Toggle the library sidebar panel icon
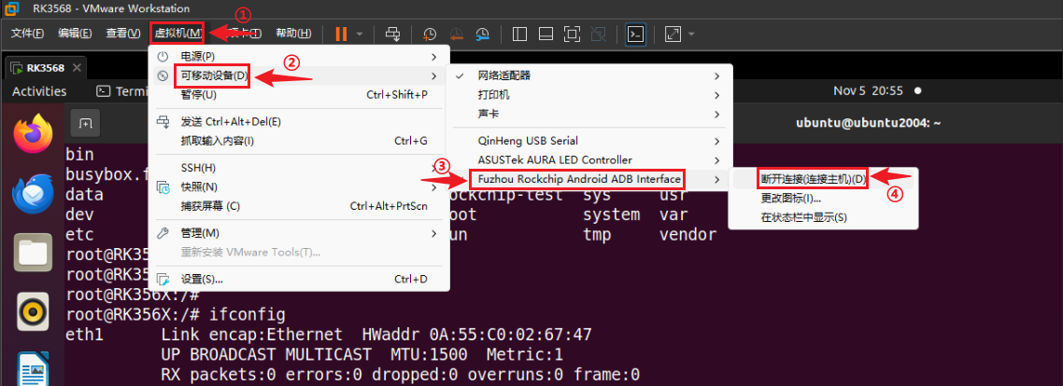This screenshot has width=1063, height=386. pos(520,34)
